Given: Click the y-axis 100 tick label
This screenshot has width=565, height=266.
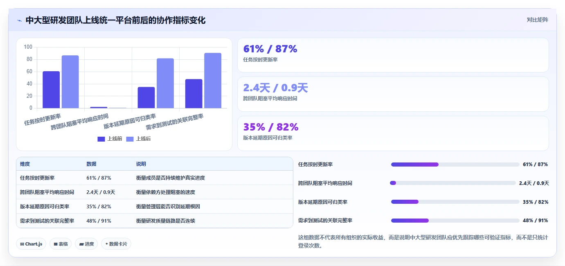Looking at the screenshot, I should [28, 47].
